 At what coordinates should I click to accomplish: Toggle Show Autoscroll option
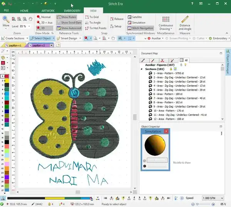pyautogui.click(x=69, y=28)
